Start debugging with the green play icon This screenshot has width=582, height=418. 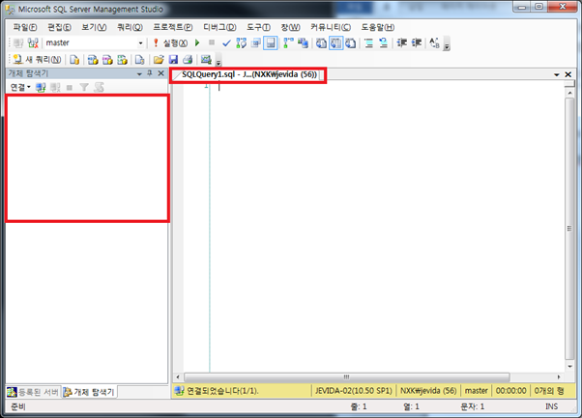click(x=197, y=43)
